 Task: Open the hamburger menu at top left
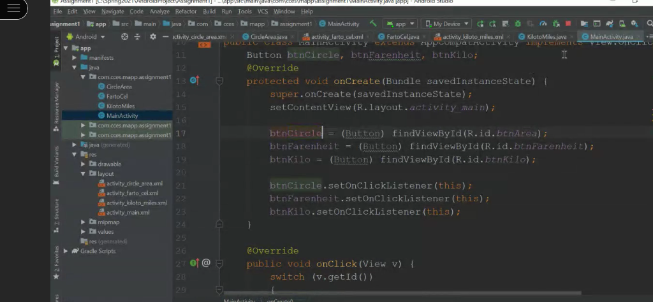tap(13, 9)
